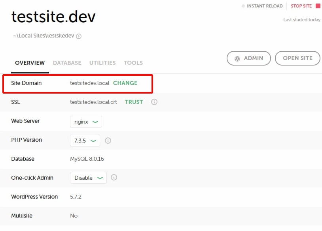Switch to the Database tab

67,63
